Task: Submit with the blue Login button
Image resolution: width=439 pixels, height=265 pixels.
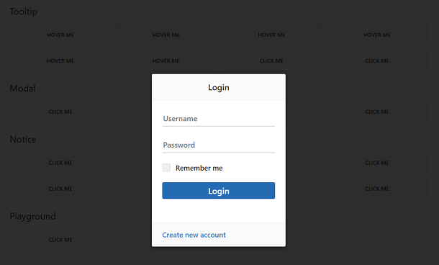Action: (x=218, y=191)
